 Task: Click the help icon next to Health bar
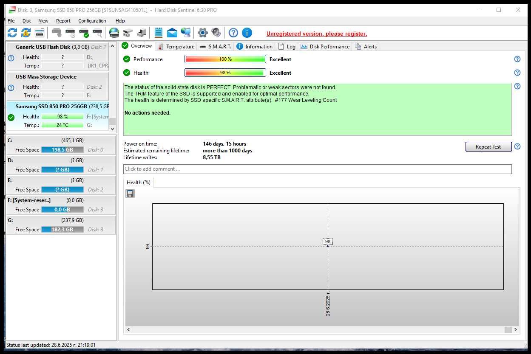(517, 73)
